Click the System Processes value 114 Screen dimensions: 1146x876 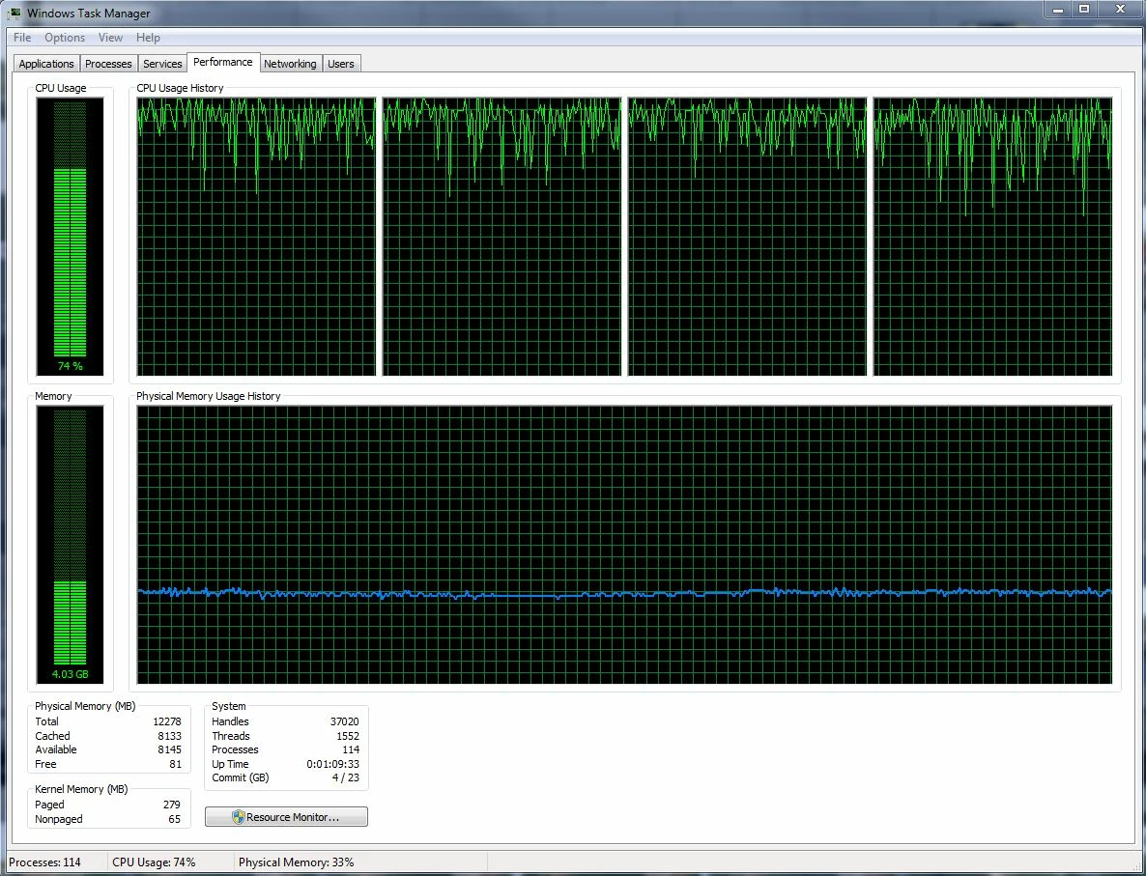click(351, 749)
